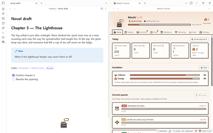Click the edit pencil icon in status bar
This screenshot has height=133, width=213.
170,131
